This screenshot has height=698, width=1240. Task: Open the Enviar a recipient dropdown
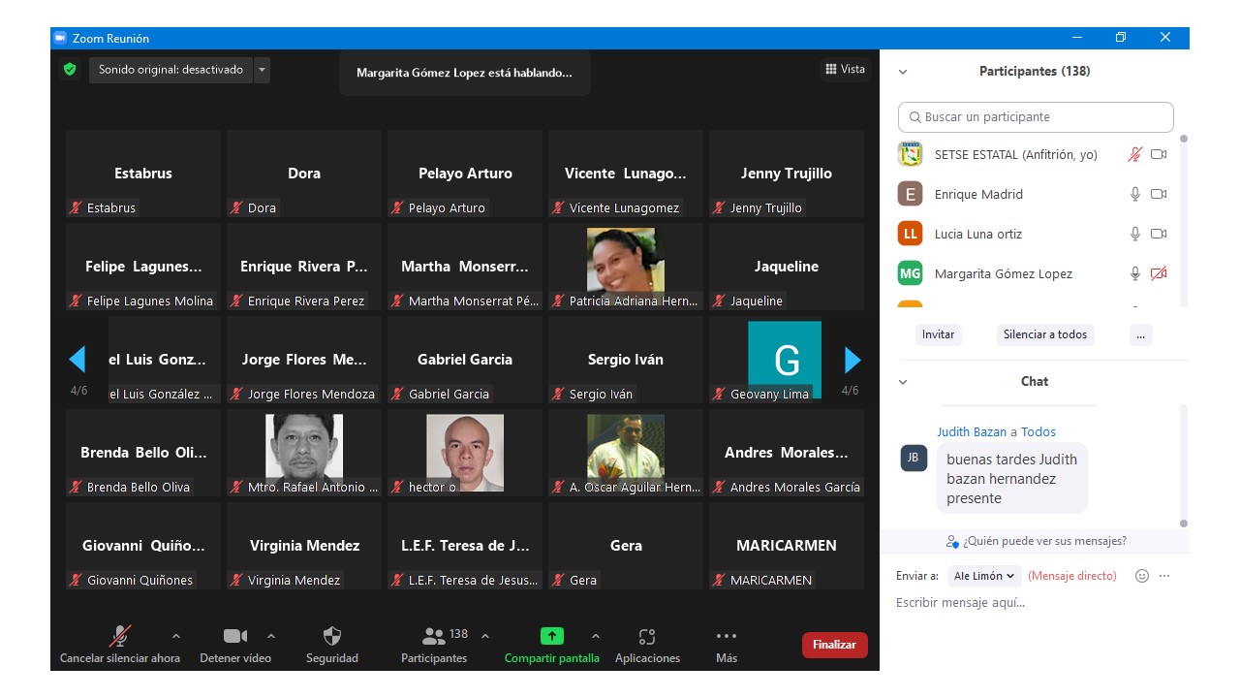coord(984,576)
